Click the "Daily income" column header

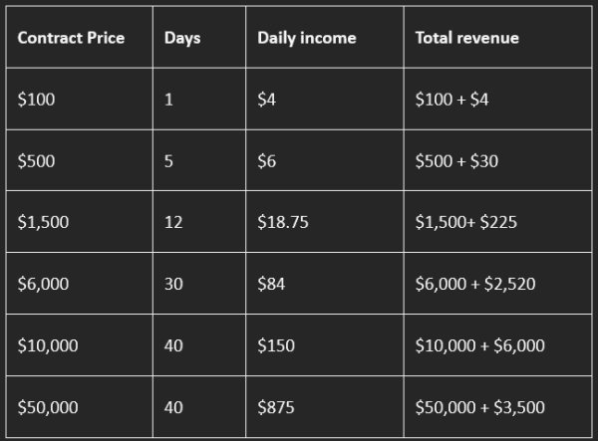pos(306,39)
